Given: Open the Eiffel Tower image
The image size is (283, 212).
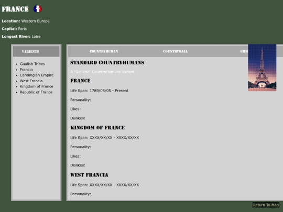Looking at the screenshot, I should tap(262, 68).
